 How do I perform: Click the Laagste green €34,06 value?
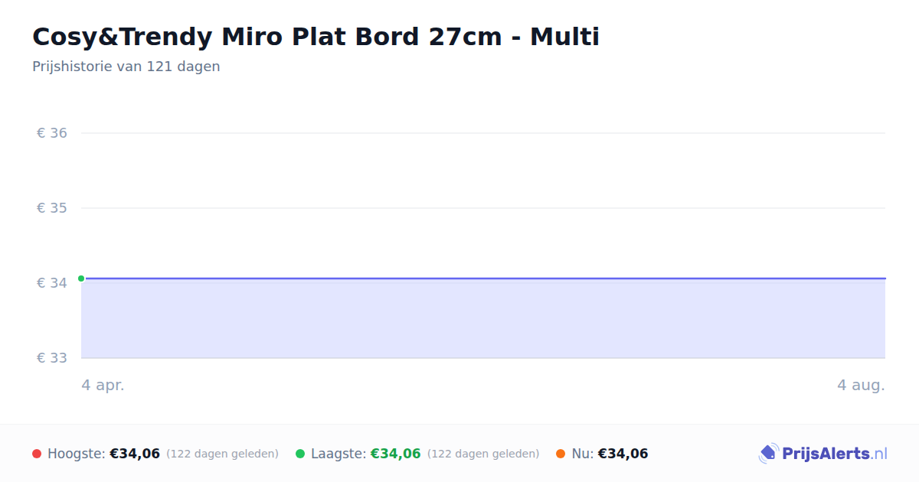[x=396, y=454]
